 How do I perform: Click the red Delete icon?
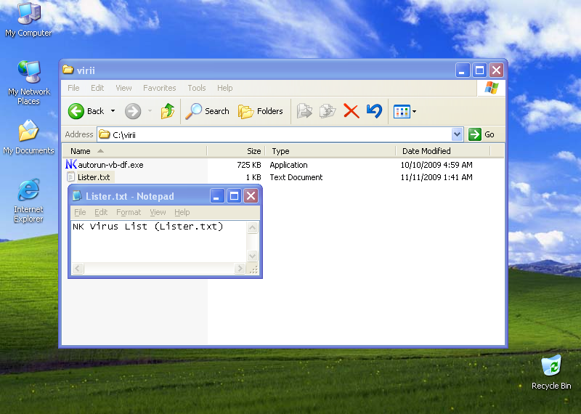351,111
